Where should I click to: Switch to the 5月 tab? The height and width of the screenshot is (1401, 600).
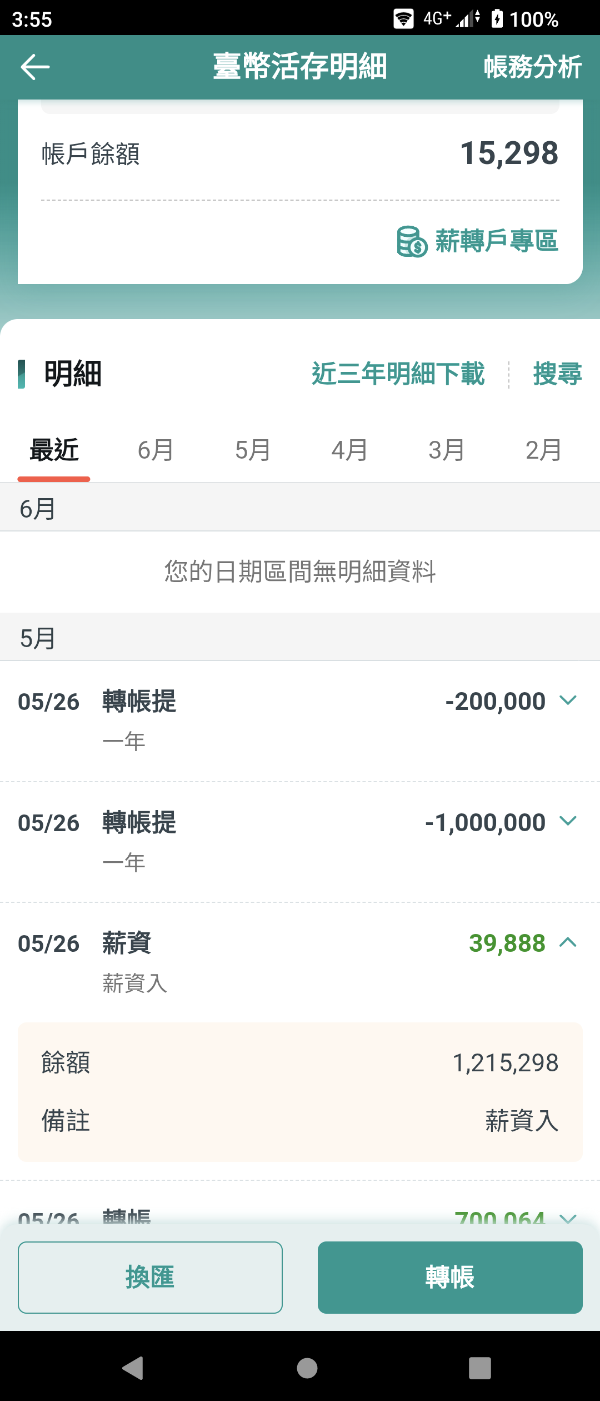(x=253, y=450)
